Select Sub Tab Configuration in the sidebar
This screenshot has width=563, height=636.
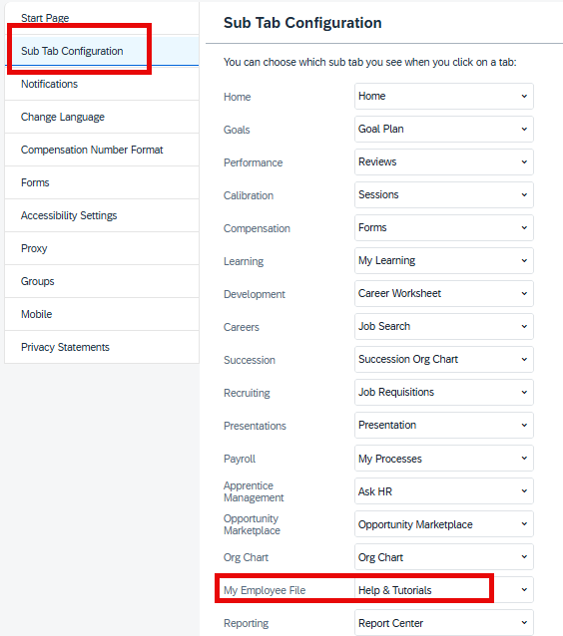(102, 51)
